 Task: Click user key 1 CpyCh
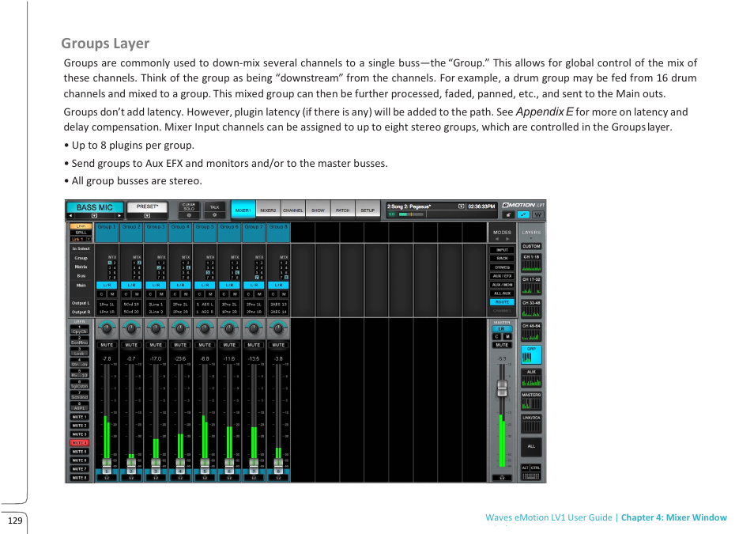pos(80,331)
